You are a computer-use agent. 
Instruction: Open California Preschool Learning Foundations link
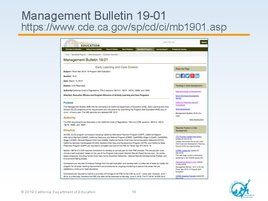[x=186, y=103]
